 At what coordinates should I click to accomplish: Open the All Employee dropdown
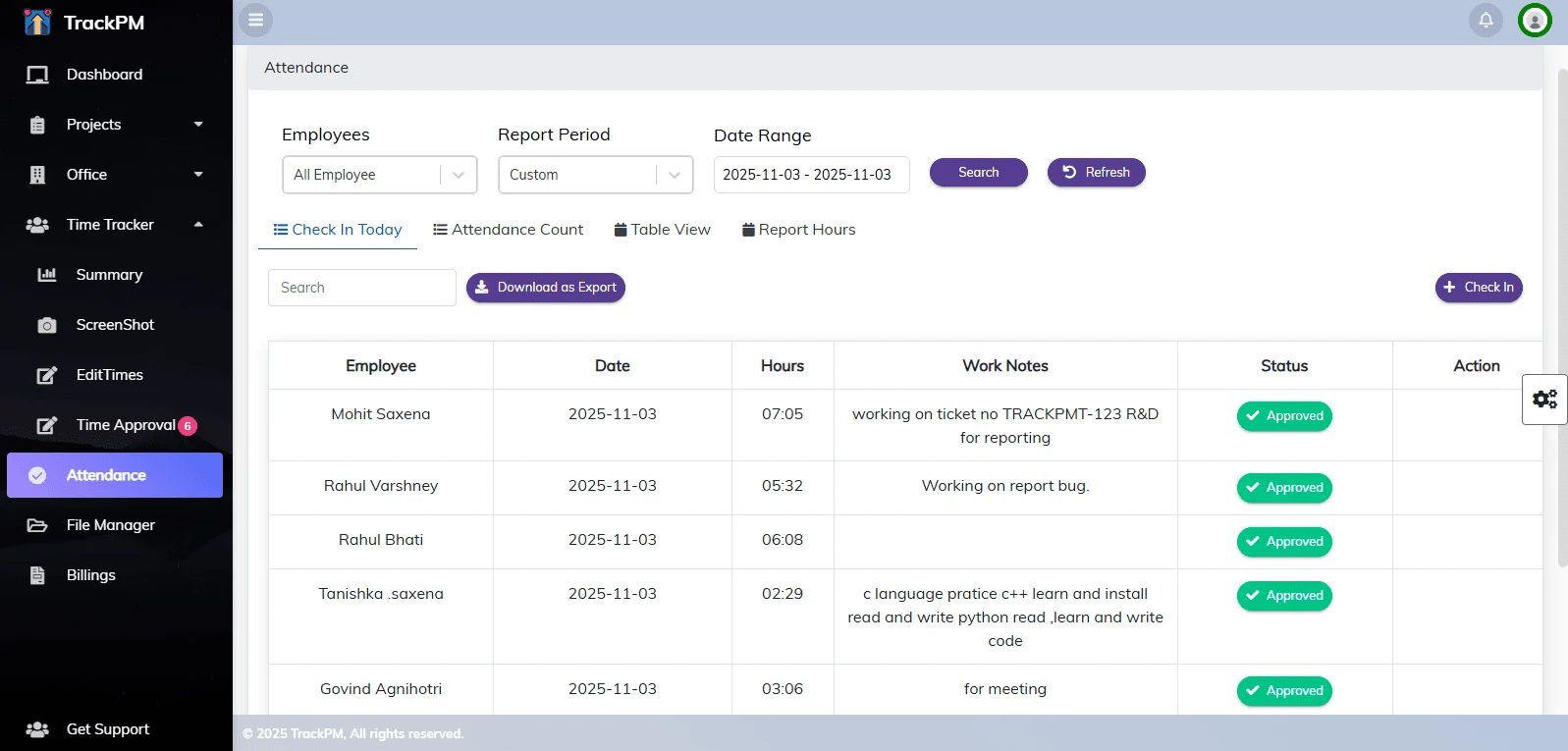click(380, 175)
